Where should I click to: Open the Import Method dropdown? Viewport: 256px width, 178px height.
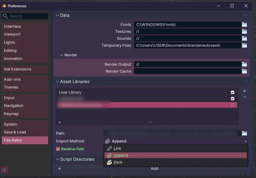[x=176, y=141]
